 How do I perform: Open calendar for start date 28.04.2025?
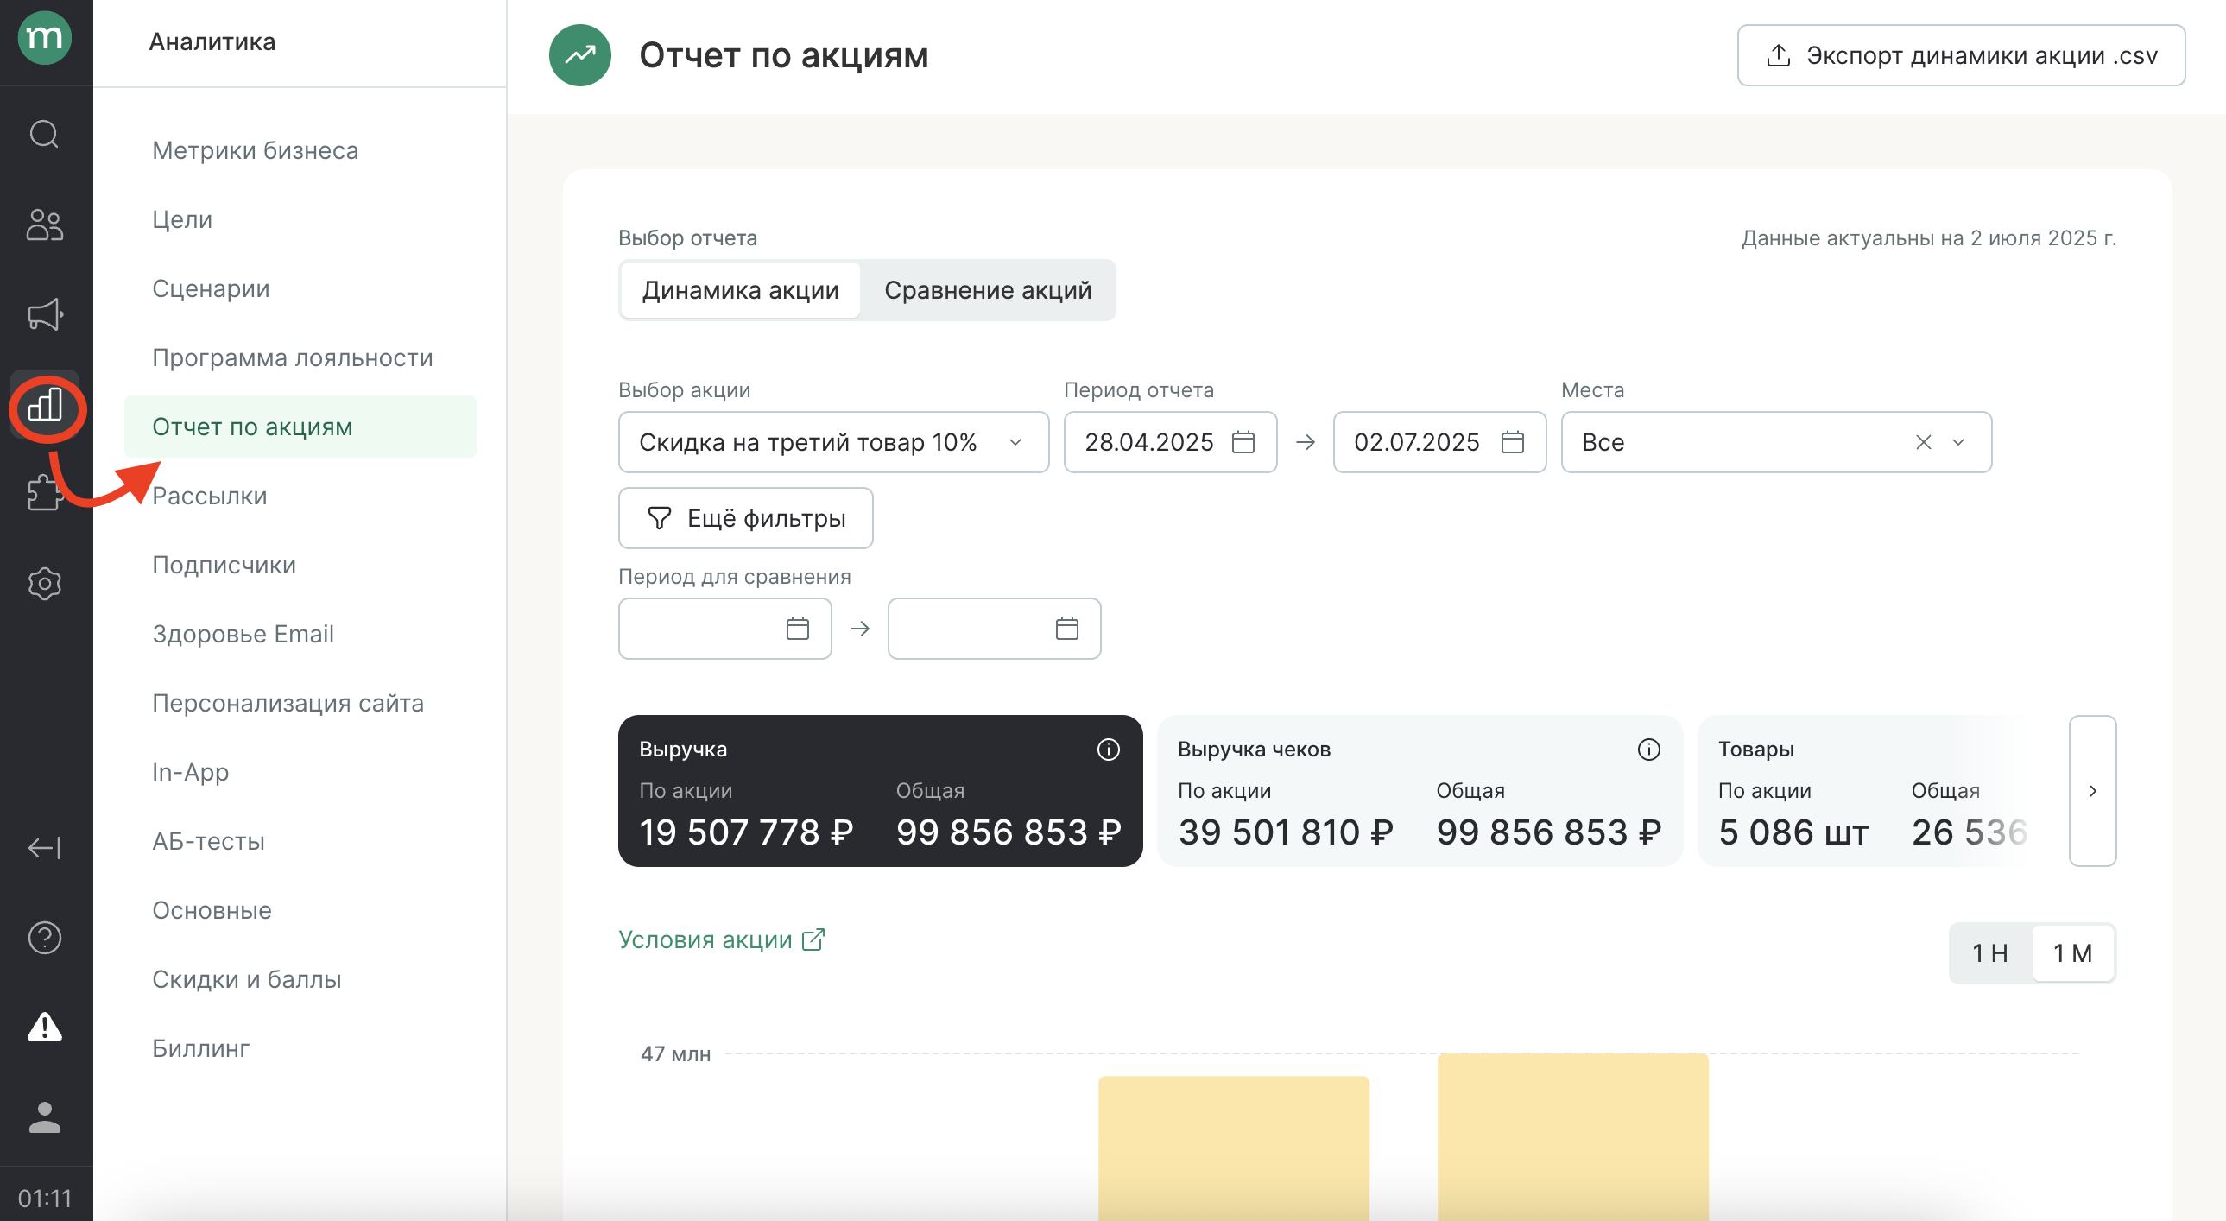click(x=1243, y=442)
